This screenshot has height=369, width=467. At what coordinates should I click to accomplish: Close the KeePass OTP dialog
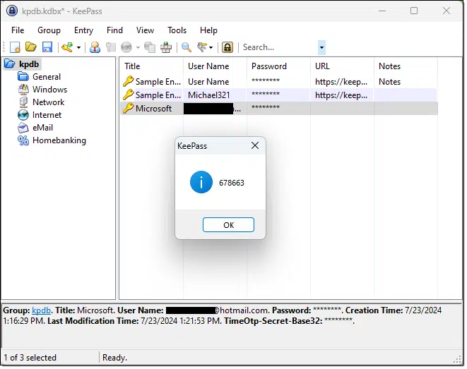click(x=255, y=146)
